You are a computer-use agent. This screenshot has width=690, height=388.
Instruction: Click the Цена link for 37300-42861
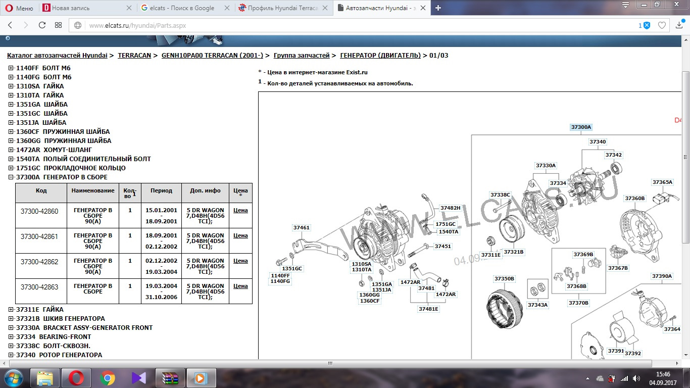point(240,235)
